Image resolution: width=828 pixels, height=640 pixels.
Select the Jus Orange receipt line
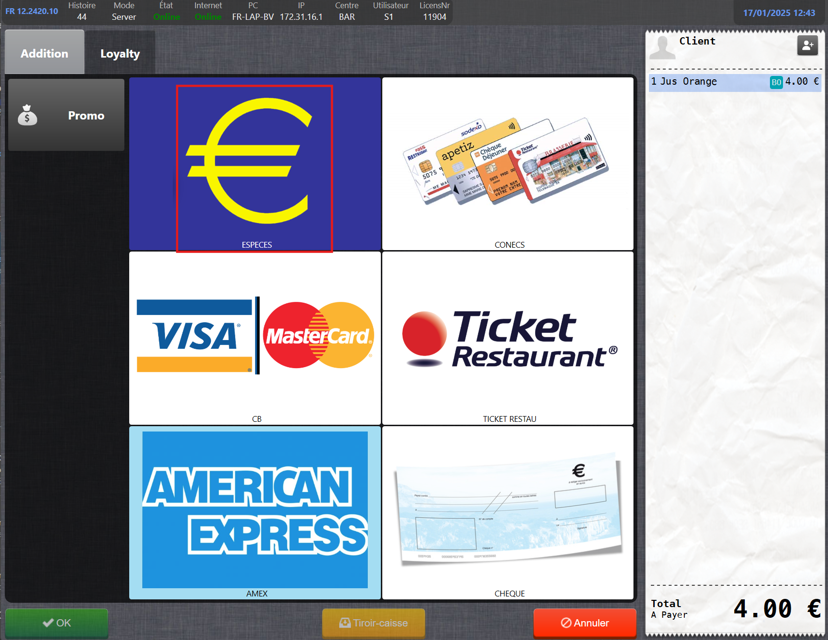pyautogui.click(x=702, y=82)
